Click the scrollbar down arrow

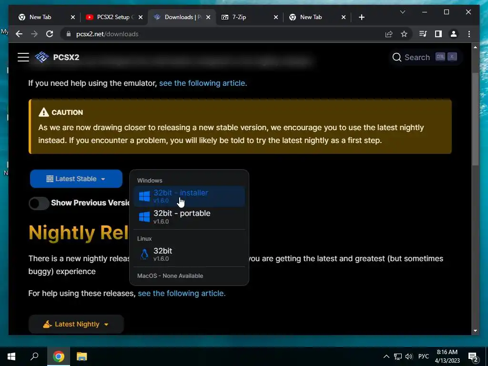pyautogui.click(x=475, y=331)
